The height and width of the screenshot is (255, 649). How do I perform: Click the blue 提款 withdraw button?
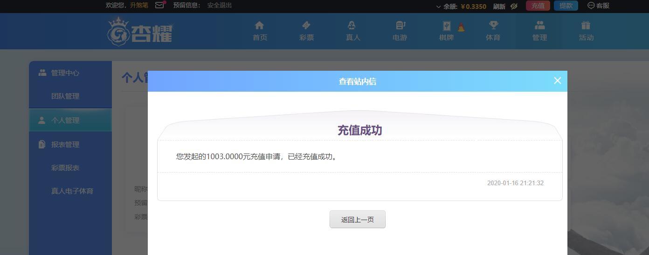[566, 6]
